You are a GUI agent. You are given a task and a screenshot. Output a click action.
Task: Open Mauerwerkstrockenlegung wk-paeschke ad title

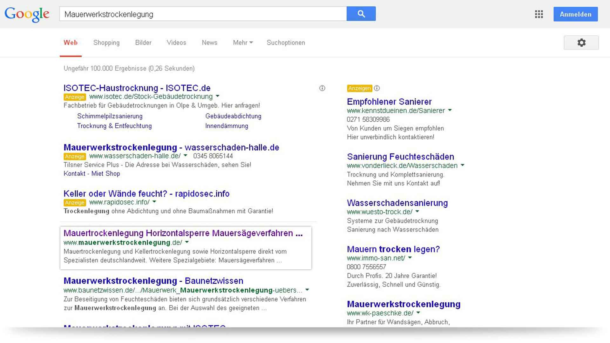point(403,304)
